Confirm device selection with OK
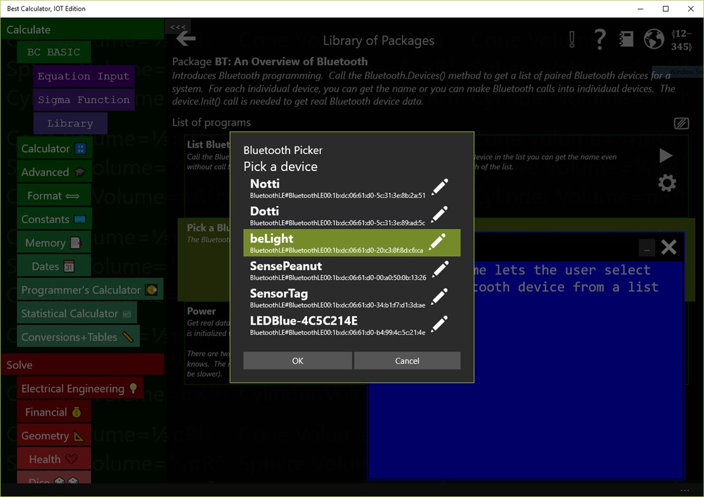Screen dimensions: 704x497 pyautogui.click(x=297, y=360)
